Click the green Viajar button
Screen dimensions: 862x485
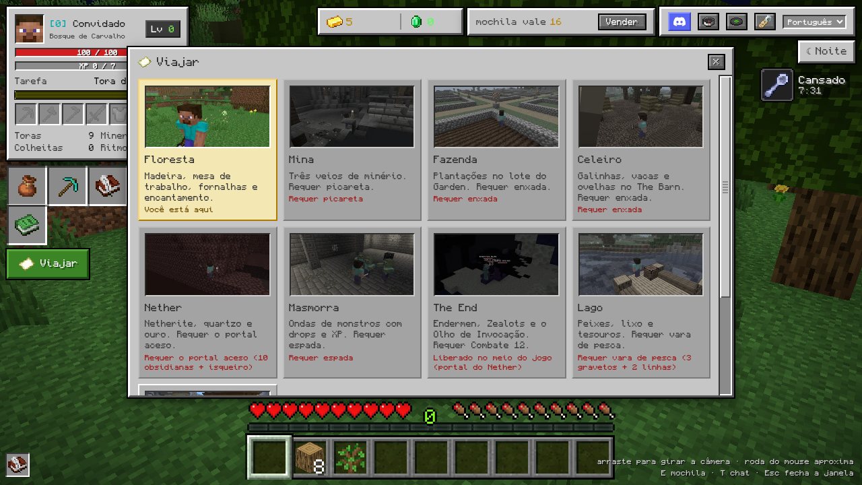(x=48, y=263)
